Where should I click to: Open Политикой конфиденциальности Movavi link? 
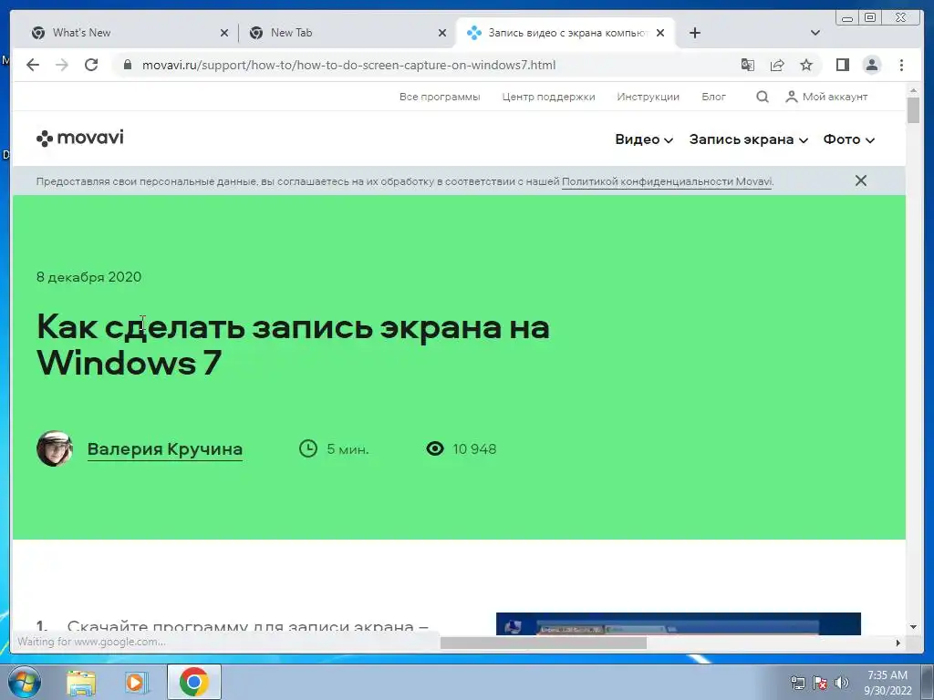667,181
